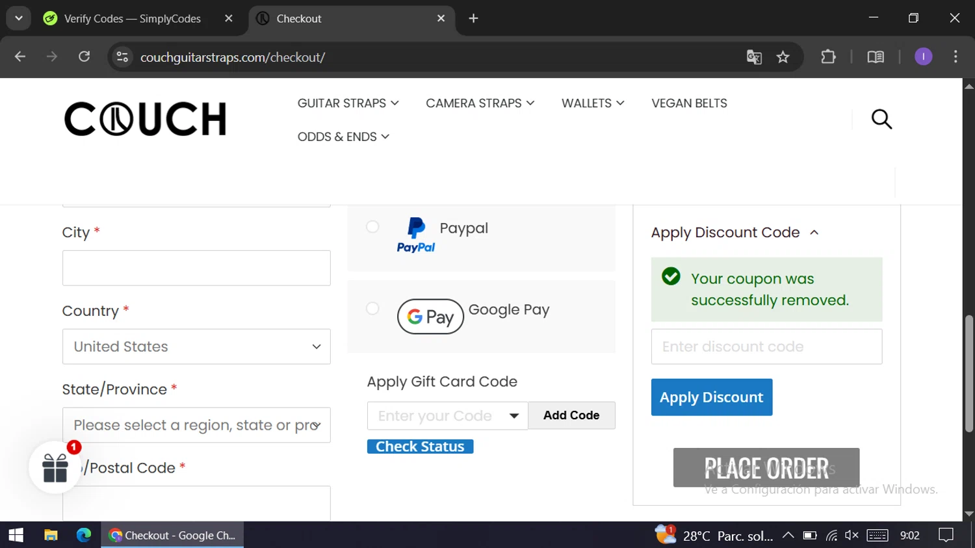Select the Google Pay radio button

[372, 308]
